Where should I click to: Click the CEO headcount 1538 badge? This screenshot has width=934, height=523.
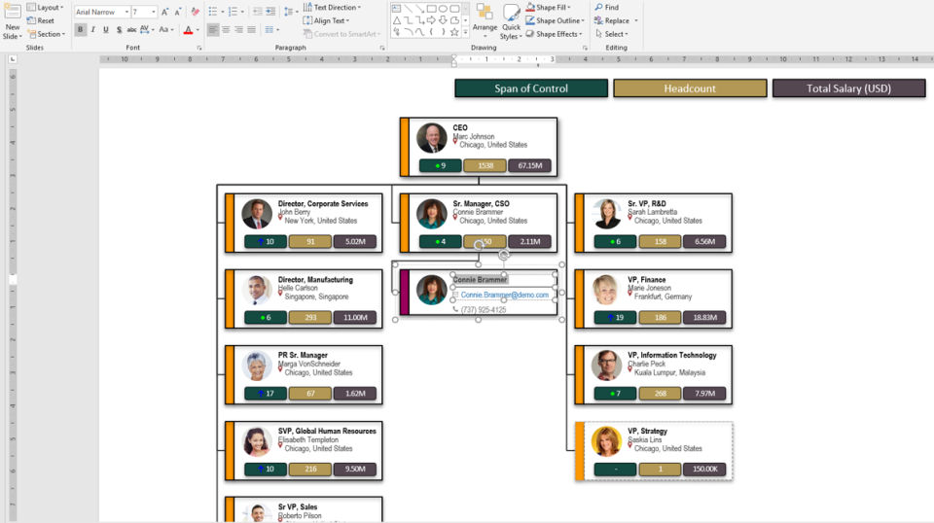click(x=485, y=165)
